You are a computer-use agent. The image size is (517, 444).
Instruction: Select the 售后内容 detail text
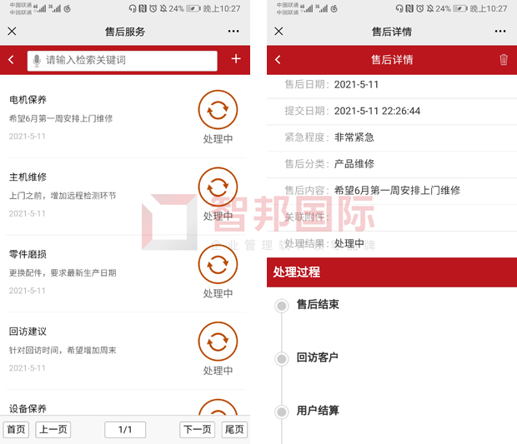pyautogui.click(x=397, y=190)
